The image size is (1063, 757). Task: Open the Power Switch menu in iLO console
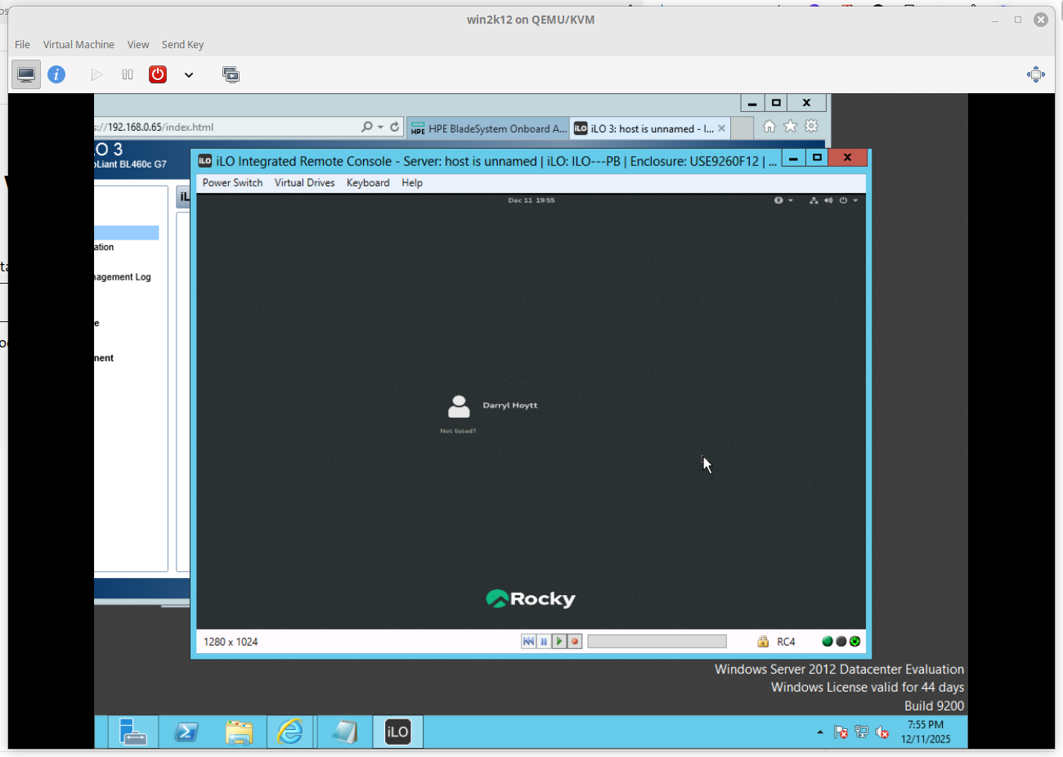(232, 183)
